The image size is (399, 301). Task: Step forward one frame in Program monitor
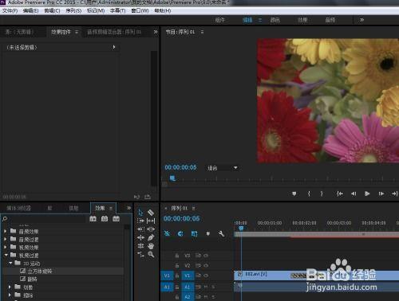click(x=381, y=193)
